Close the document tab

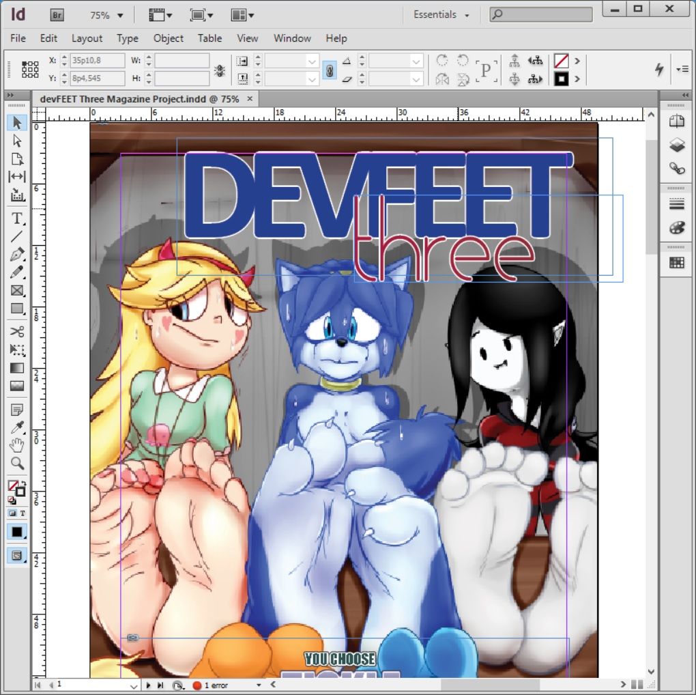250,98
